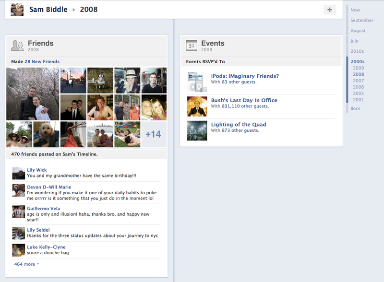Jump to September in the timeline
Viewport: 384px width, 282px height.
click(x=362, y=20)
